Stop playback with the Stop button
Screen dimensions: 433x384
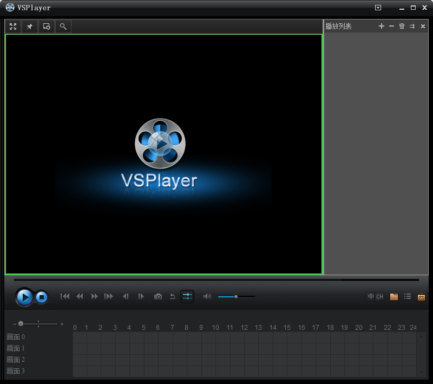pyautogui.click(x=42, y=297)
